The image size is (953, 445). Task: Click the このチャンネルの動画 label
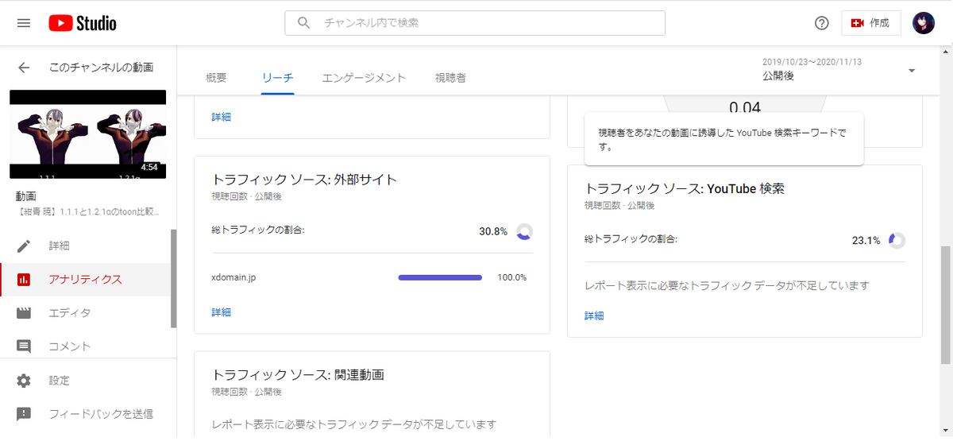click(x=101, y=68)
